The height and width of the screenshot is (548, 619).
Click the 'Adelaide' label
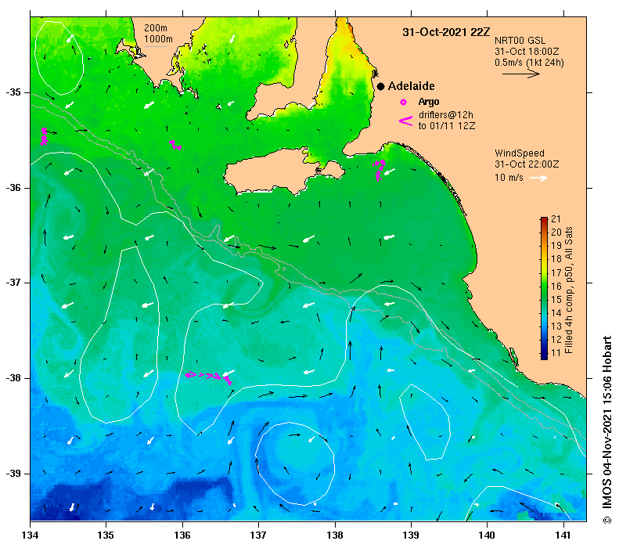click(x=411, y=86)
